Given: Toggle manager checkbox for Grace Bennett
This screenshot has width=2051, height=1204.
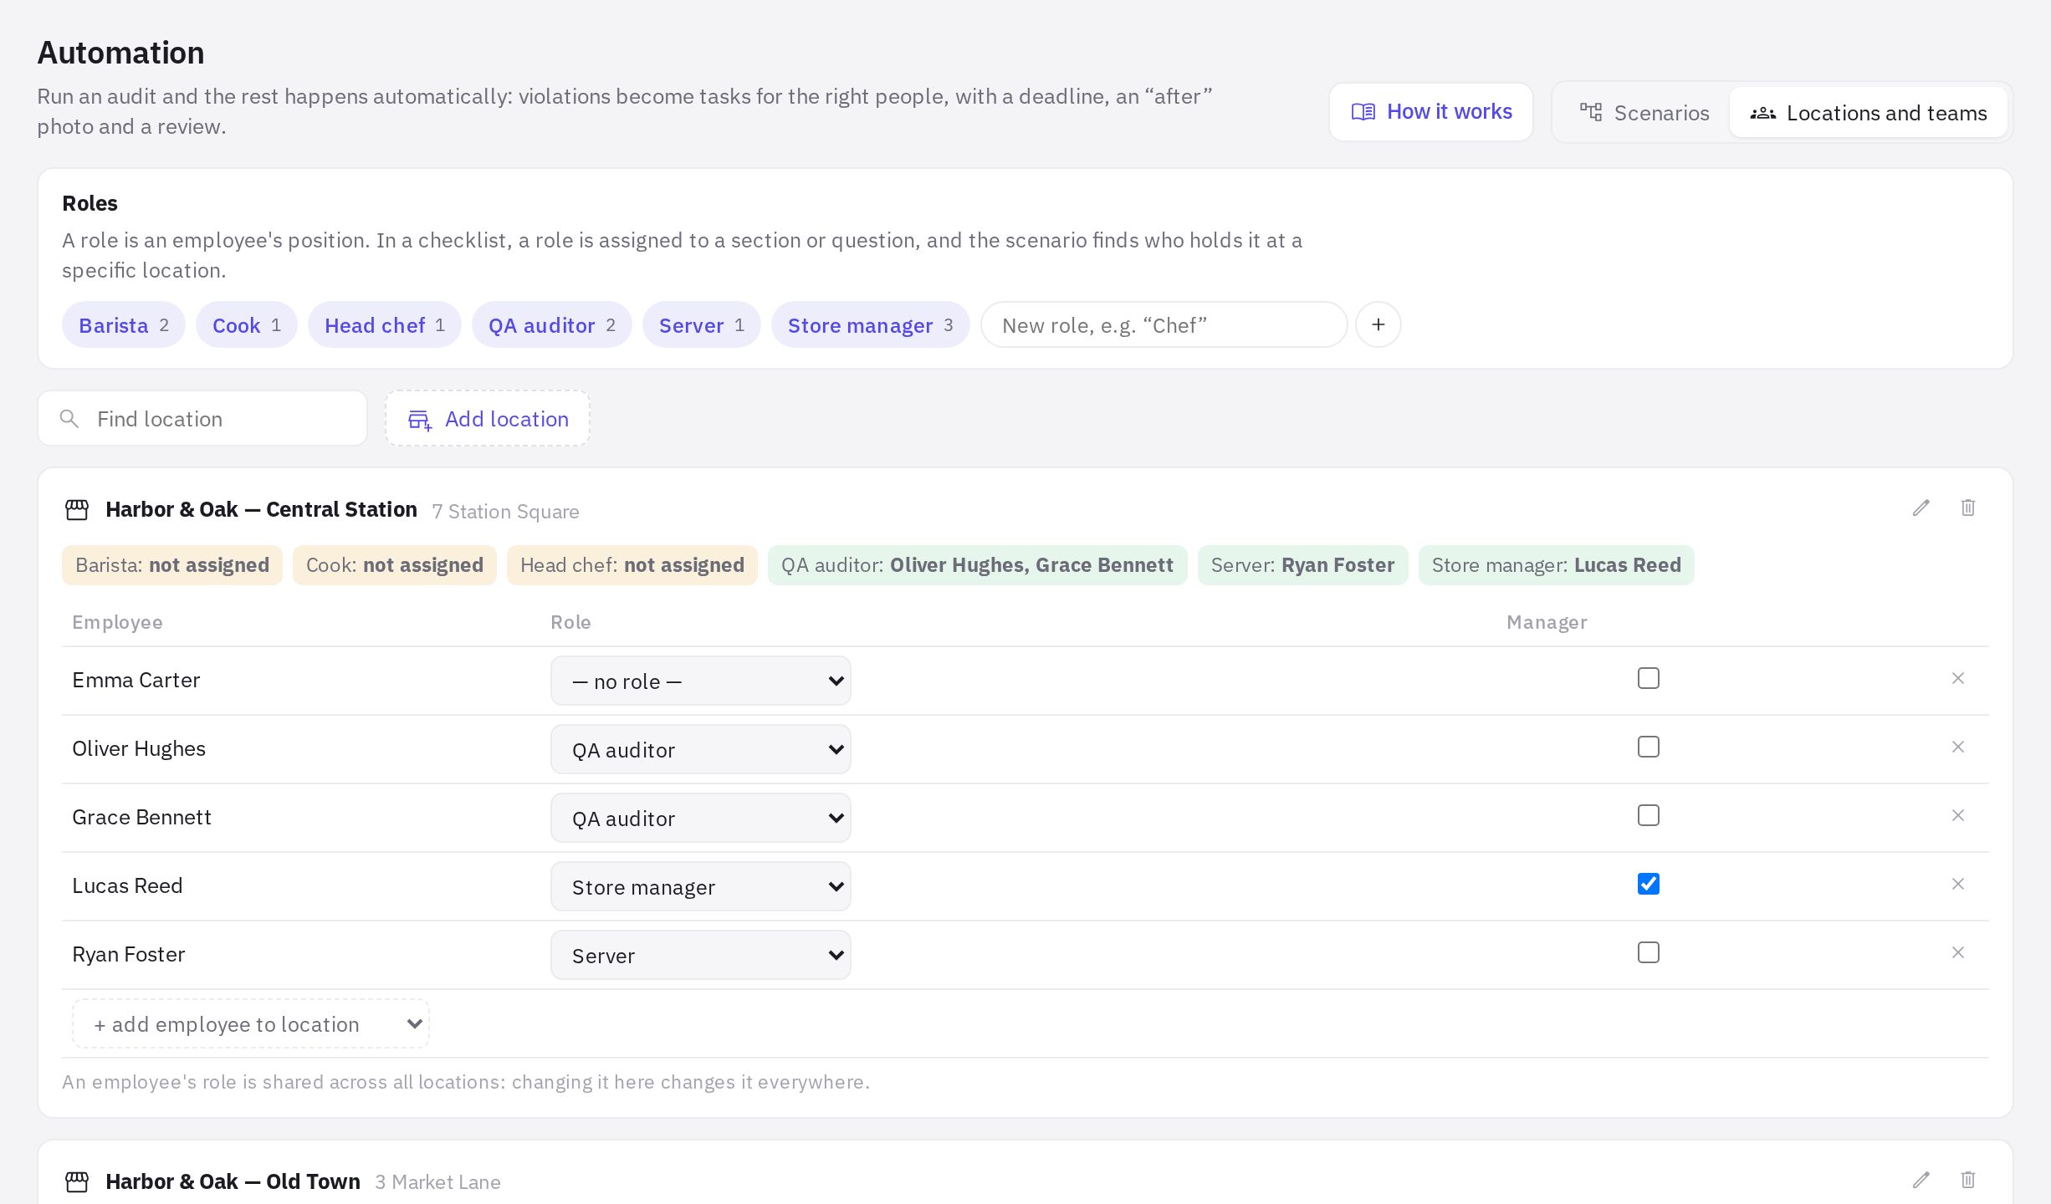Looking at the screenshot, I should (1648, 815).
